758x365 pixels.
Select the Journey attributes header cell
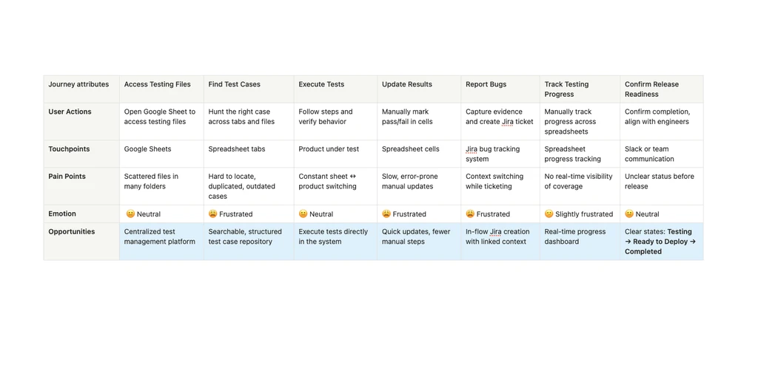[81, 89]
